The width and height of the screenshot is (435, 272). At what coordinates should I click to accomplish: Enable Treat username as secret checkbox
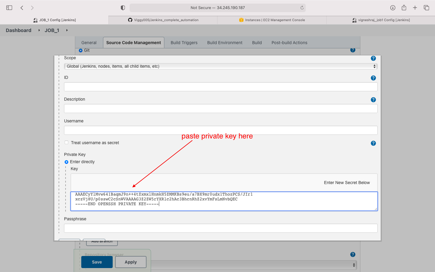pos(66,142)
